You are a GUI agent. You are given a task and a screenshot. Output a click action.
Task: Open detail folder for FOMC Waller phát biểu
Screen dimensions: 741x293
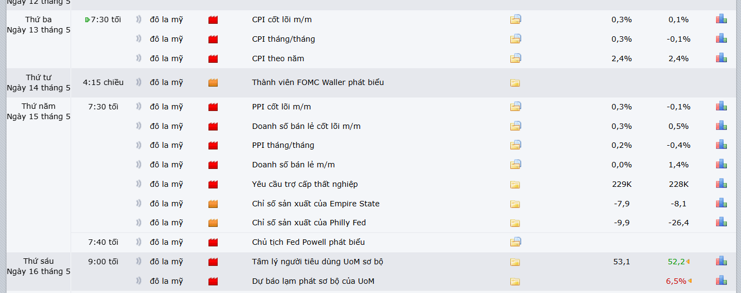515,82
